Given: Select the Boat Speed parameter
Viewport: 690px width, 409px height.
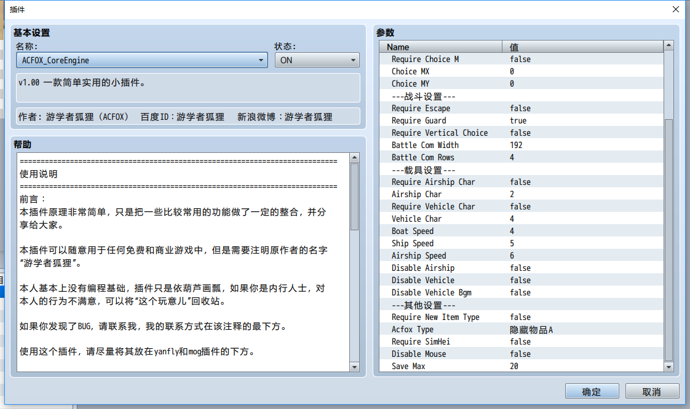Looking at the screenshot, I should 521,231.
